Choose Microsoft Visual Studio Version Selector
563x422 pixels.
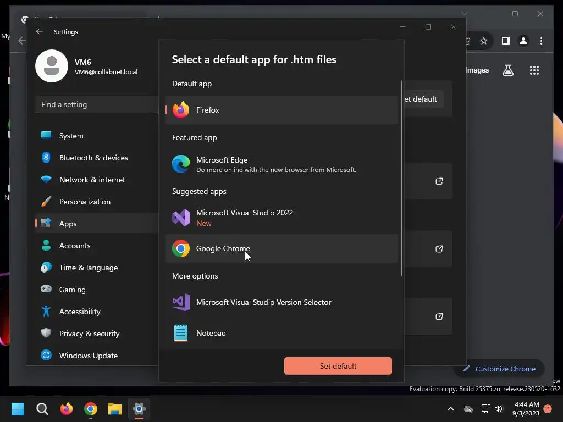[x=282, y=302]
